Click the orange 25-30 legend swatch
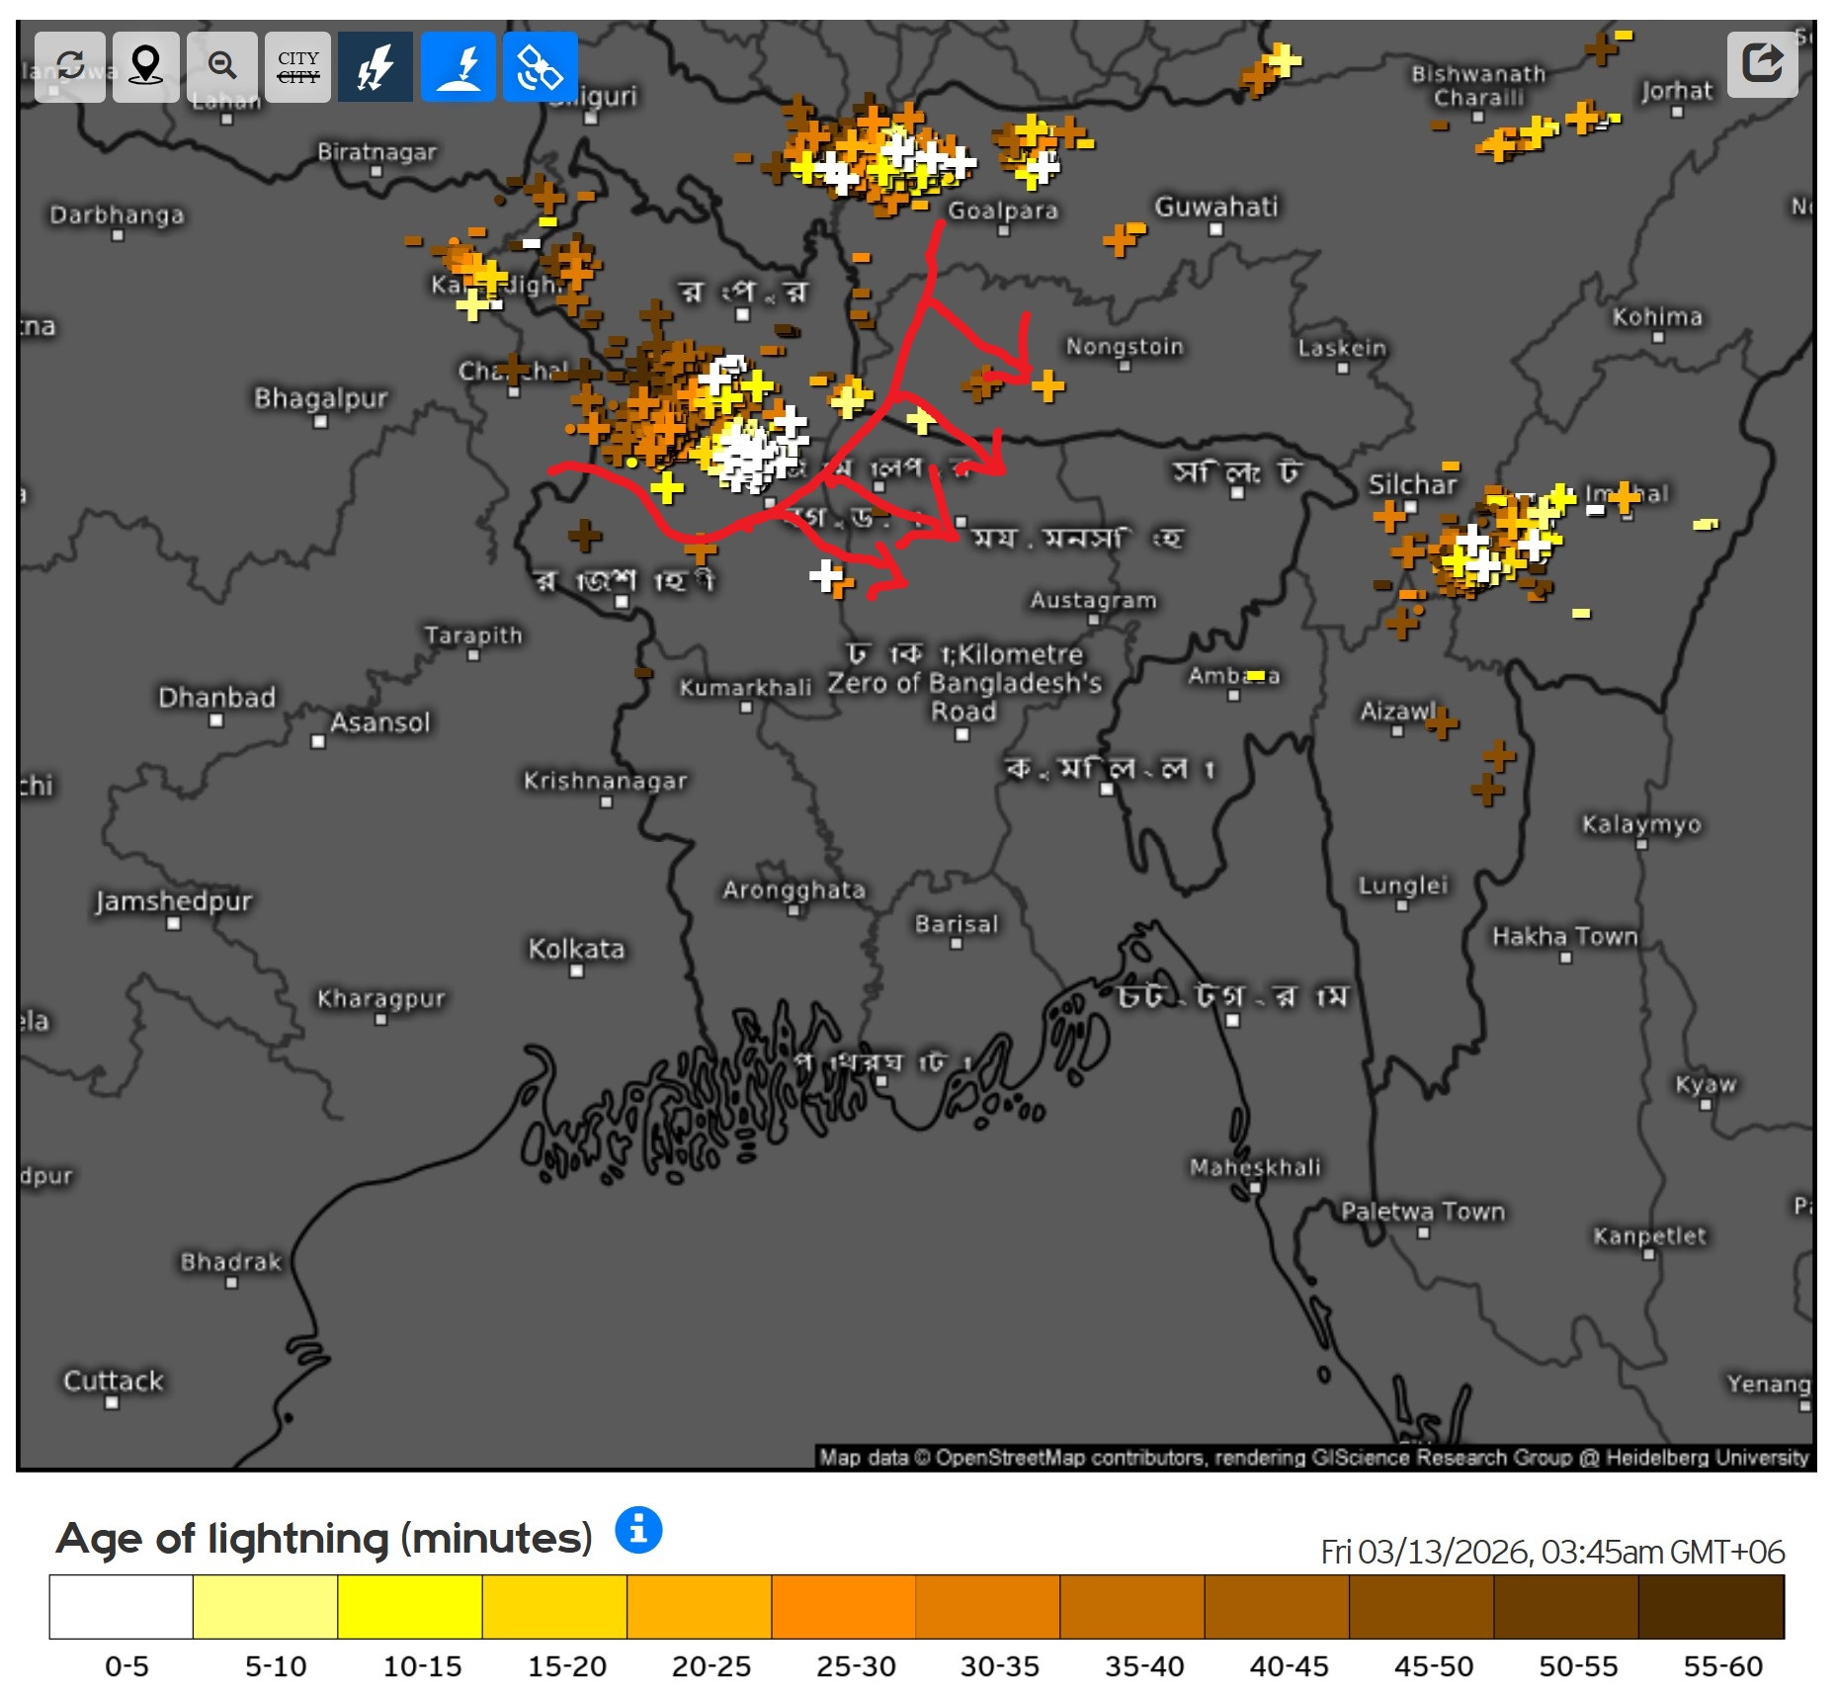 843,1606
